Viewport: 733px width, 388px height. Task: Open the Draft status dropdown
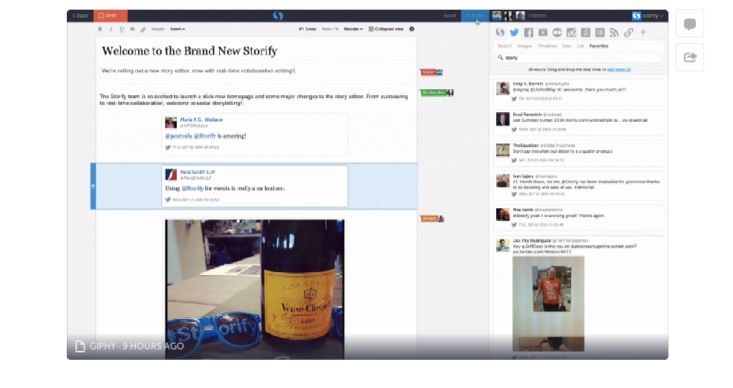[111, 16]
